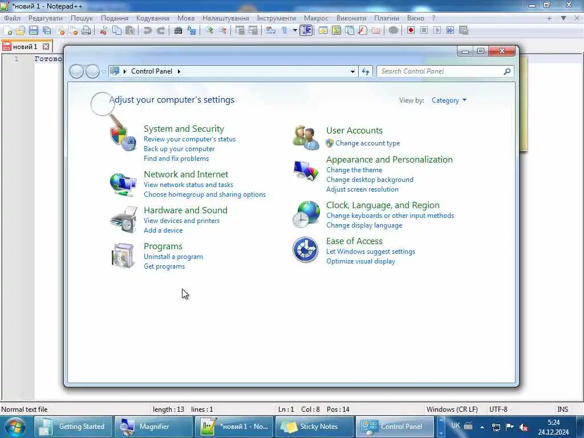The width and height of the screenshot is (584, 438).
Task: Click 'Uninstall a program' link
Action: pos(173,257)
